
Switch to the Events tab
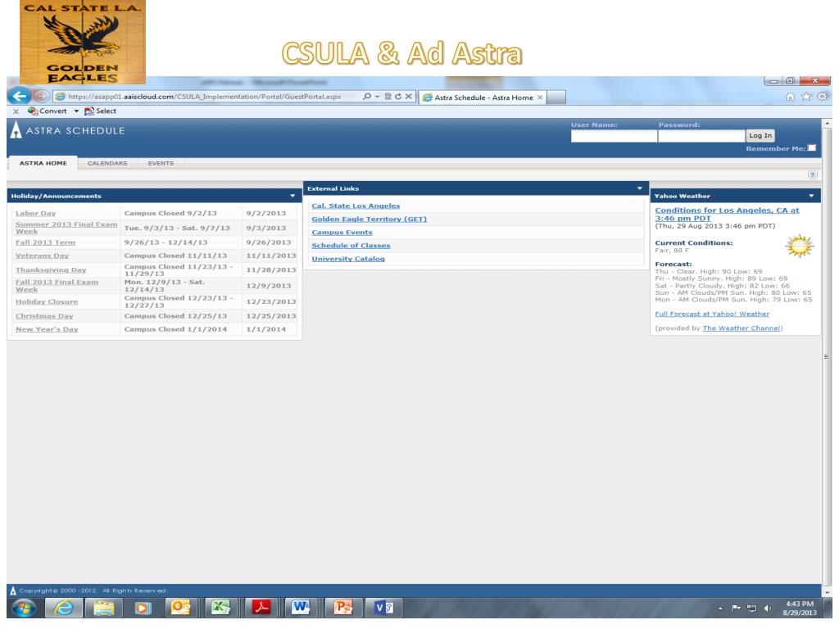(x=161, y=163)
